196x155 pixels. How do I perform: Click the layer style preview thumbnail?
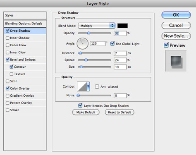(176, 61)
